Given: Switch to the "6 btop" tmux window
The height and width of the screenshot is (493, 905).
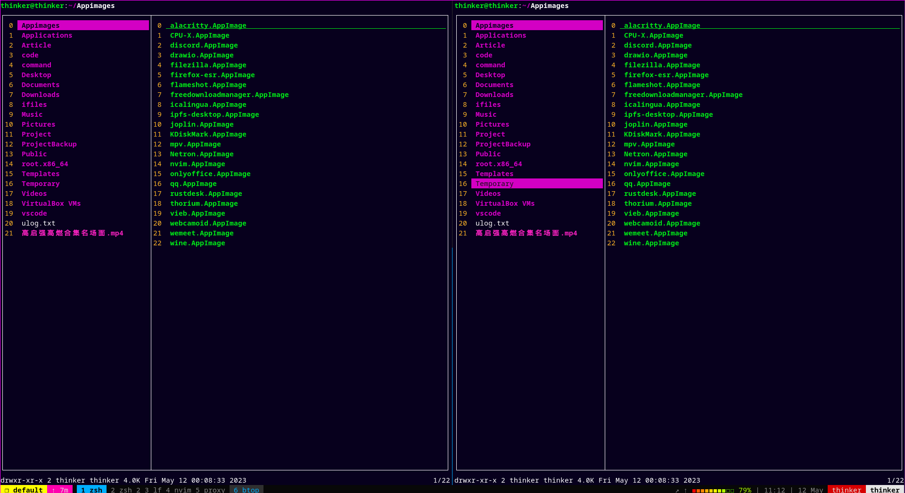Looking at the screenshot, I should pos(246,490).
